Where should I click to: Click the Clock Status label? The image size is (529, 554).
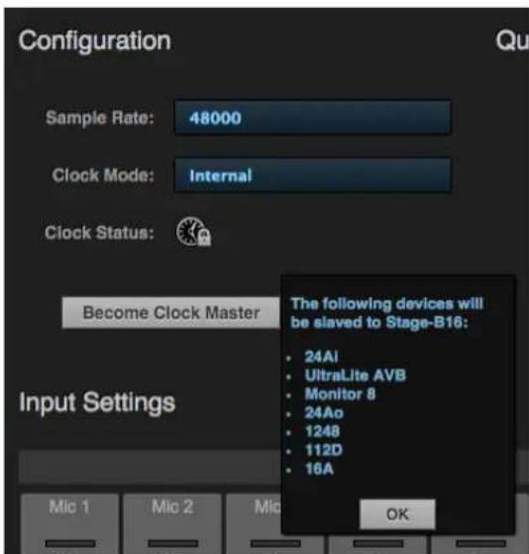point(99,233)
